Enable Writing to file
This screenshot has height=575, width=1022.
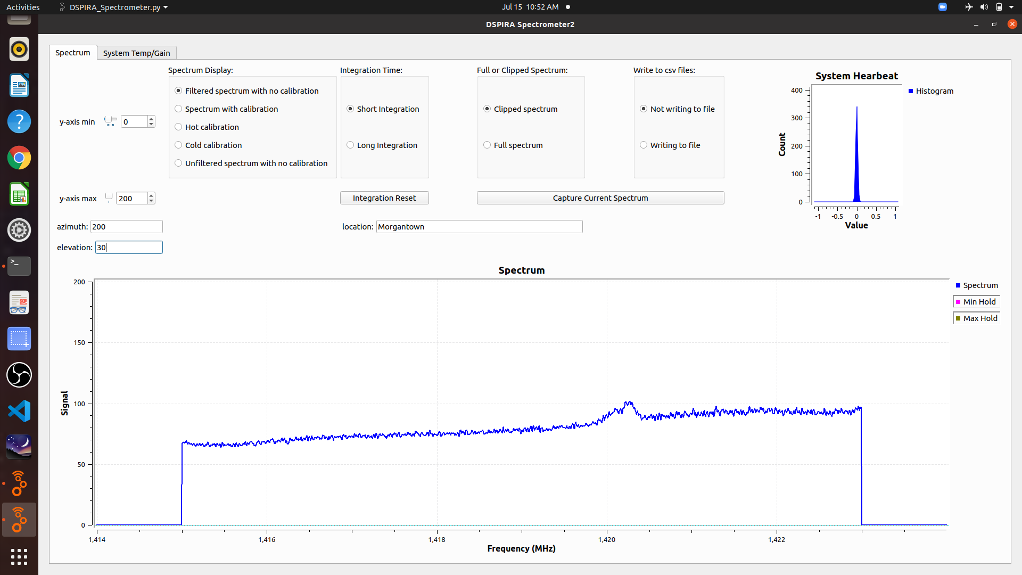click(670, 145)
